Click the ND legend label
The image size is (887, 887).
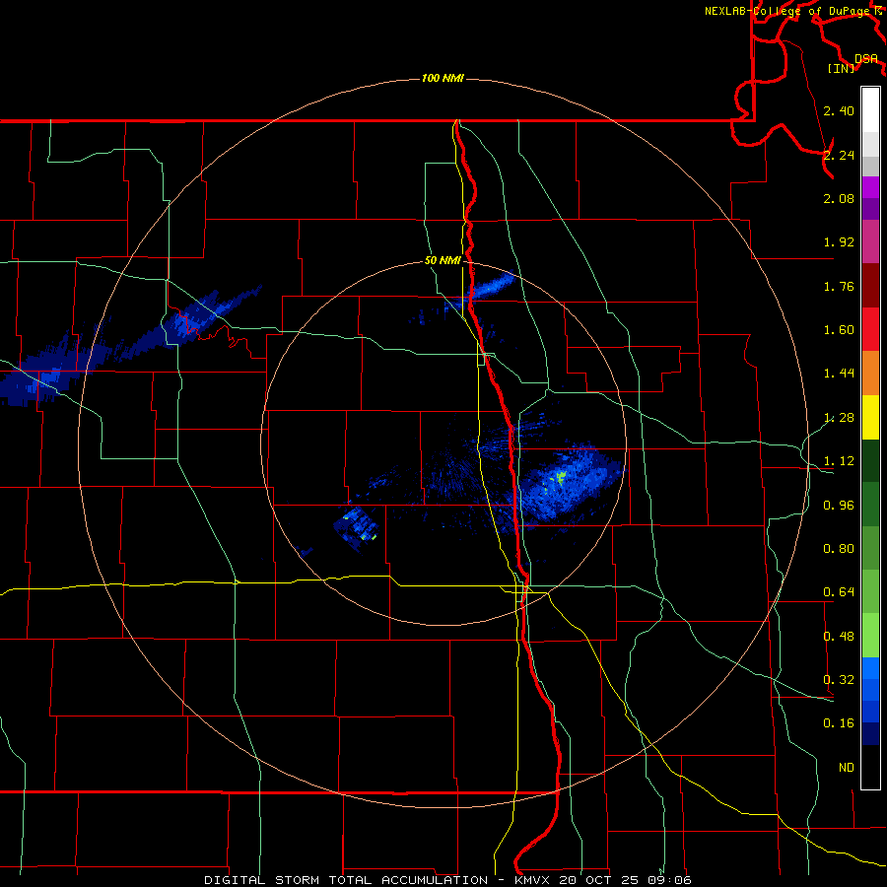pos(847,768)
